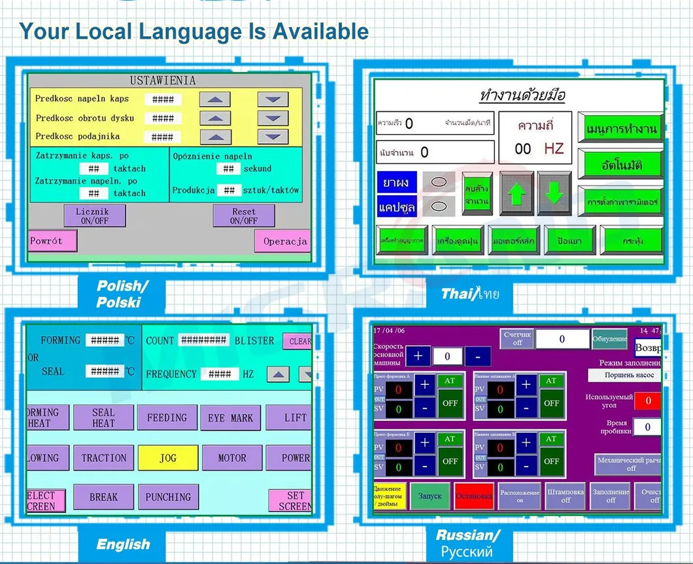Click the COUNT value field

pos(203,340)
